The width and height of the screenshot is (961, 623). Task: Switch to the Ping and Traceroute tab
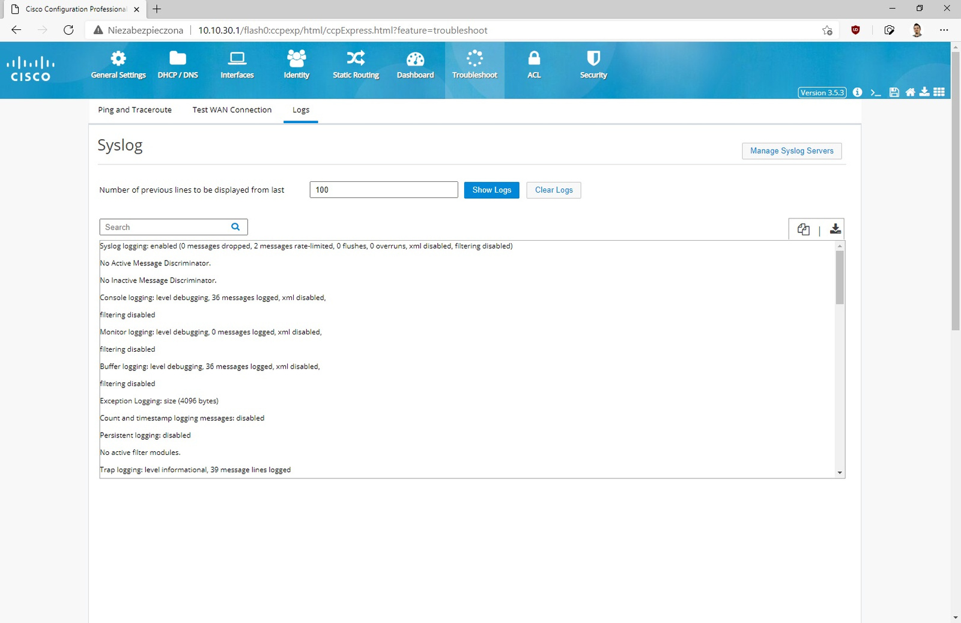pos(135,110)
